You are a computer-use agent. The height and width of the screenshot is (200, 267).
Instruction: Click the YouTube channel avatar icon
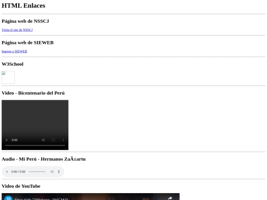tap(8, 198)
